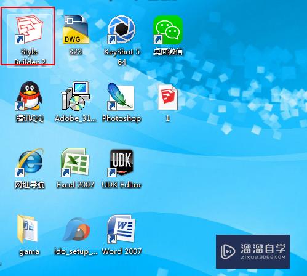Select the Style Builder 2 shortcut icon

point(30,30)
